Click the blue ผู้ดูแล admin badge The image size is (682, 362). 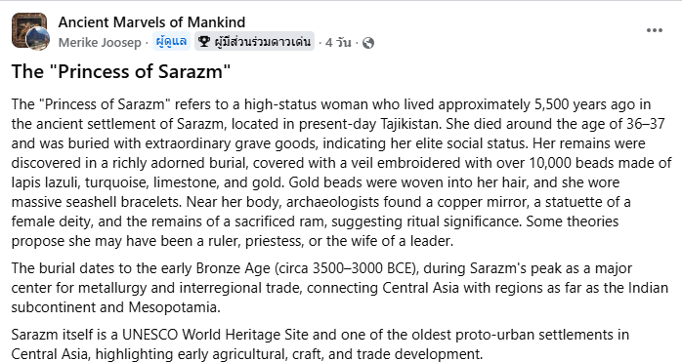coord(171,42)
